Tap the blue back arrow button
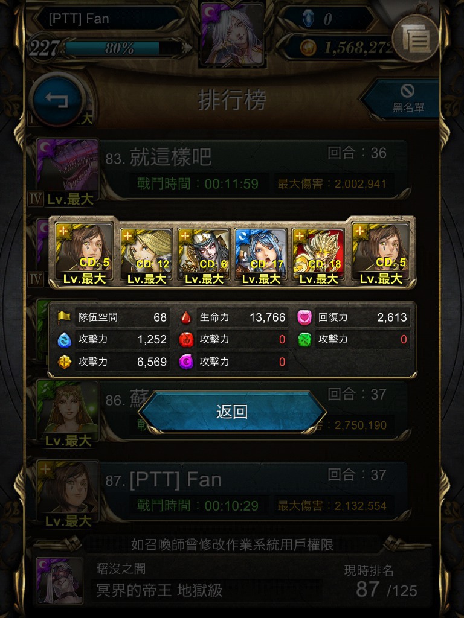 [x=57, y=100]
